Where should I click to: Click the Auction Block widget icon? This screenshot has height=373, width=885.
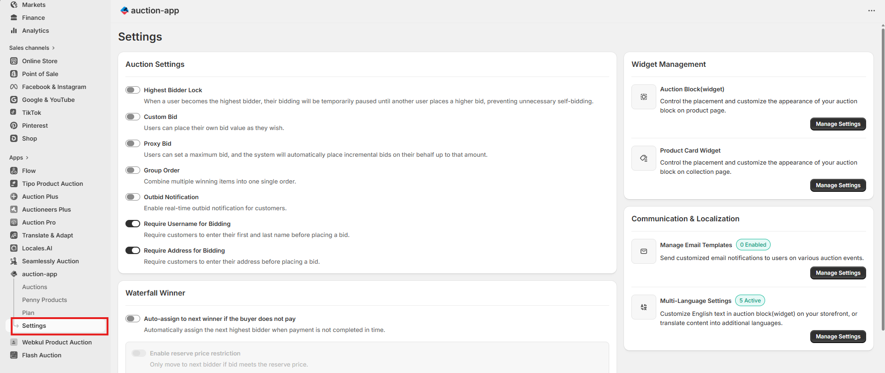pyautogui.click(x=643, y=97)
